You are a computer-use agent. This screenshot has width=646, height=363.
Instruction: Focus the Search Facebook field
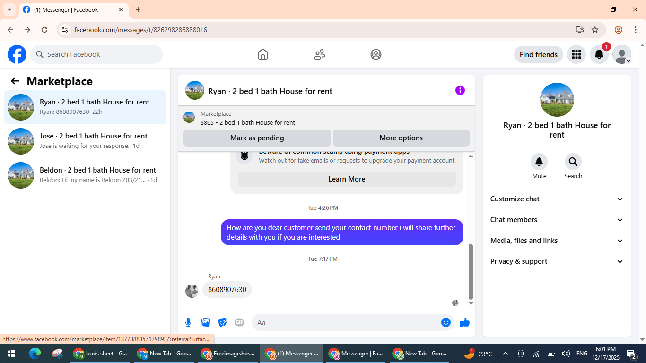coord(96,54)
